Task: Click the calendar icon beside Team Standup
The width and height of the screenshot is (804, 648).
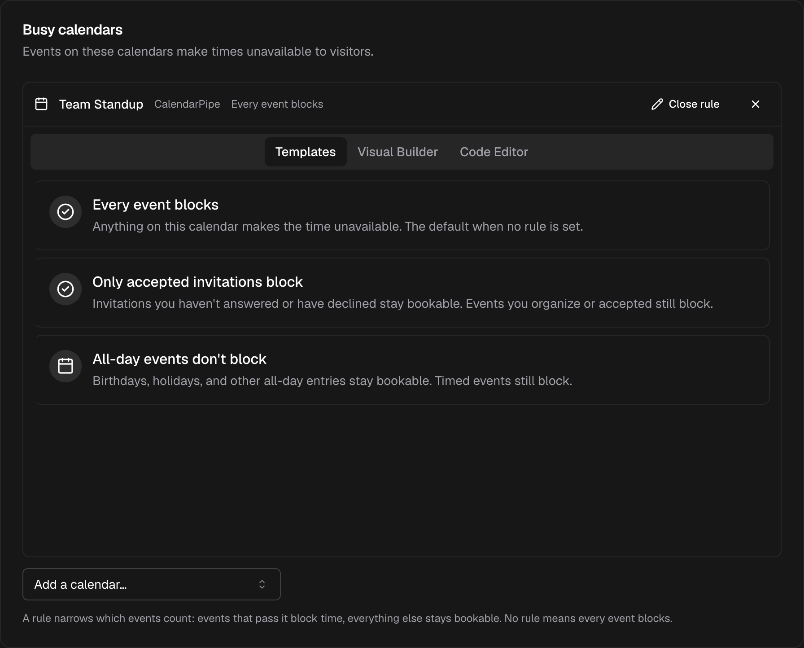Action: (41, 104)
